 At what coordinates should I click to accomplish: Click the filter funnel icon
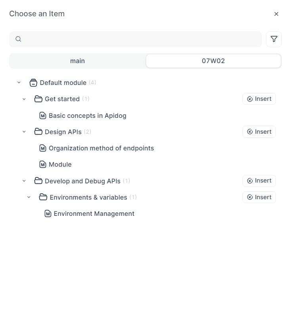274,39
